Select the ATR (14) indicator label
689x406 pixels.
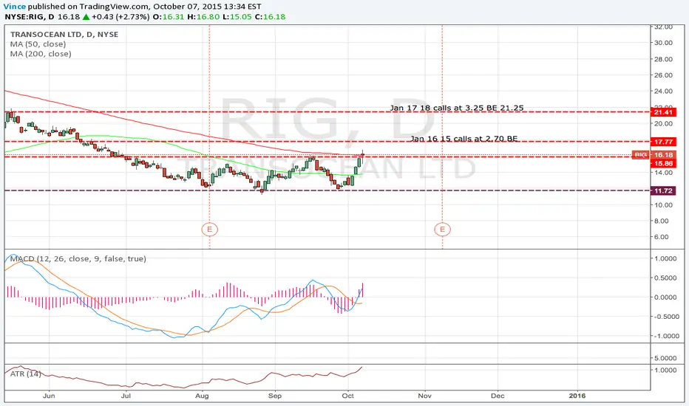(x=26, y=374)
